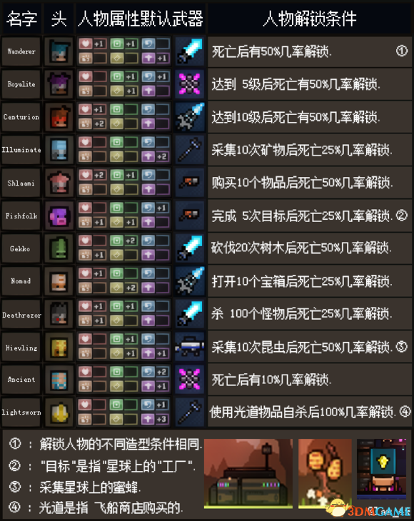Click the ship shop lightbulb thumbnail
Image resolution: width=414 pixels, height=521 pixels.
pyautogui.click(x=381, y=469)
